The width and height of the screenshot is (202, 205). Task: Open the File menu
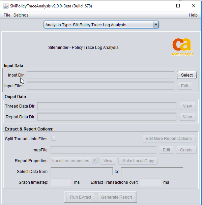tap(7, 15)
